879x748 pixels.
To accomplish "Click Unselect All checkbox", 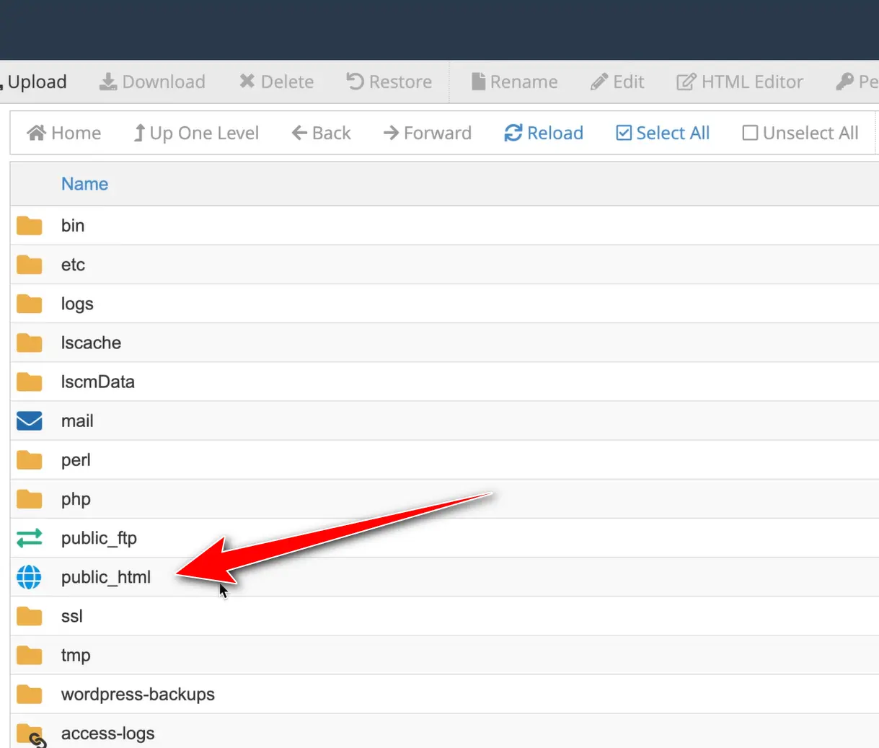I will (800, 133).
